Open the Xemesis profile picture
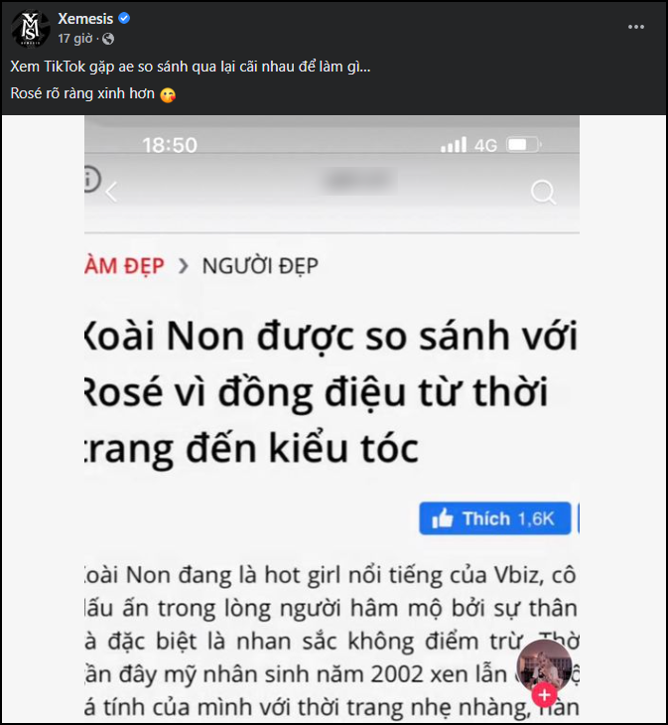 click(x=30, y=29)
